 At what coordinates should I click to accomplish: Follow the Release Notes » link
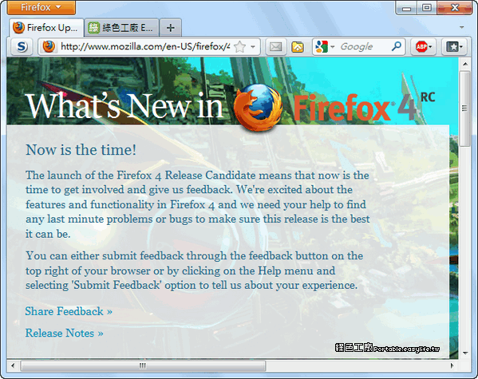coord(64,333)
